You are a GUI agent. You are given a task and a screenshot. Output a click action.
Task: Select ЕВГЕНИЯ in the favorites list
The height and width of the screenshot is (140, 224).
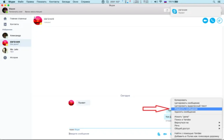(15, 43)
